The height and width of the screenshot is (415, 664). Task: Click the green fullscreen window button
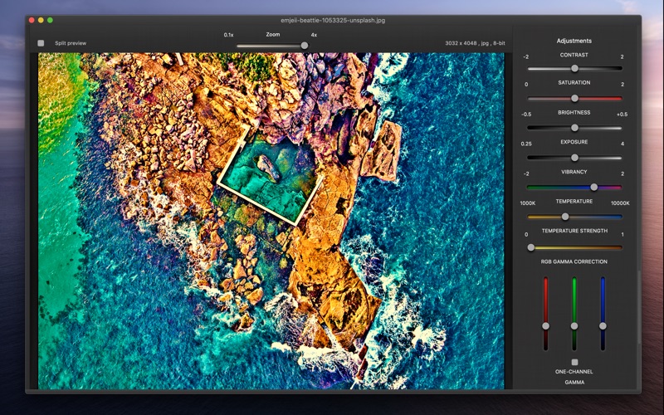[x=50, y=20]
